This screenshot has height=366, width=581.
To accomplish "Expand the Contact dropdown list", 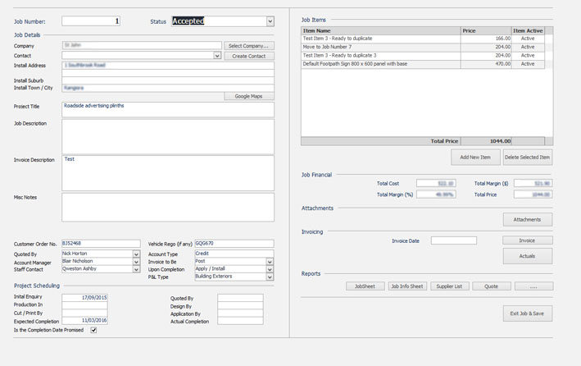I will pyautogui.click(x=217, y=56).
